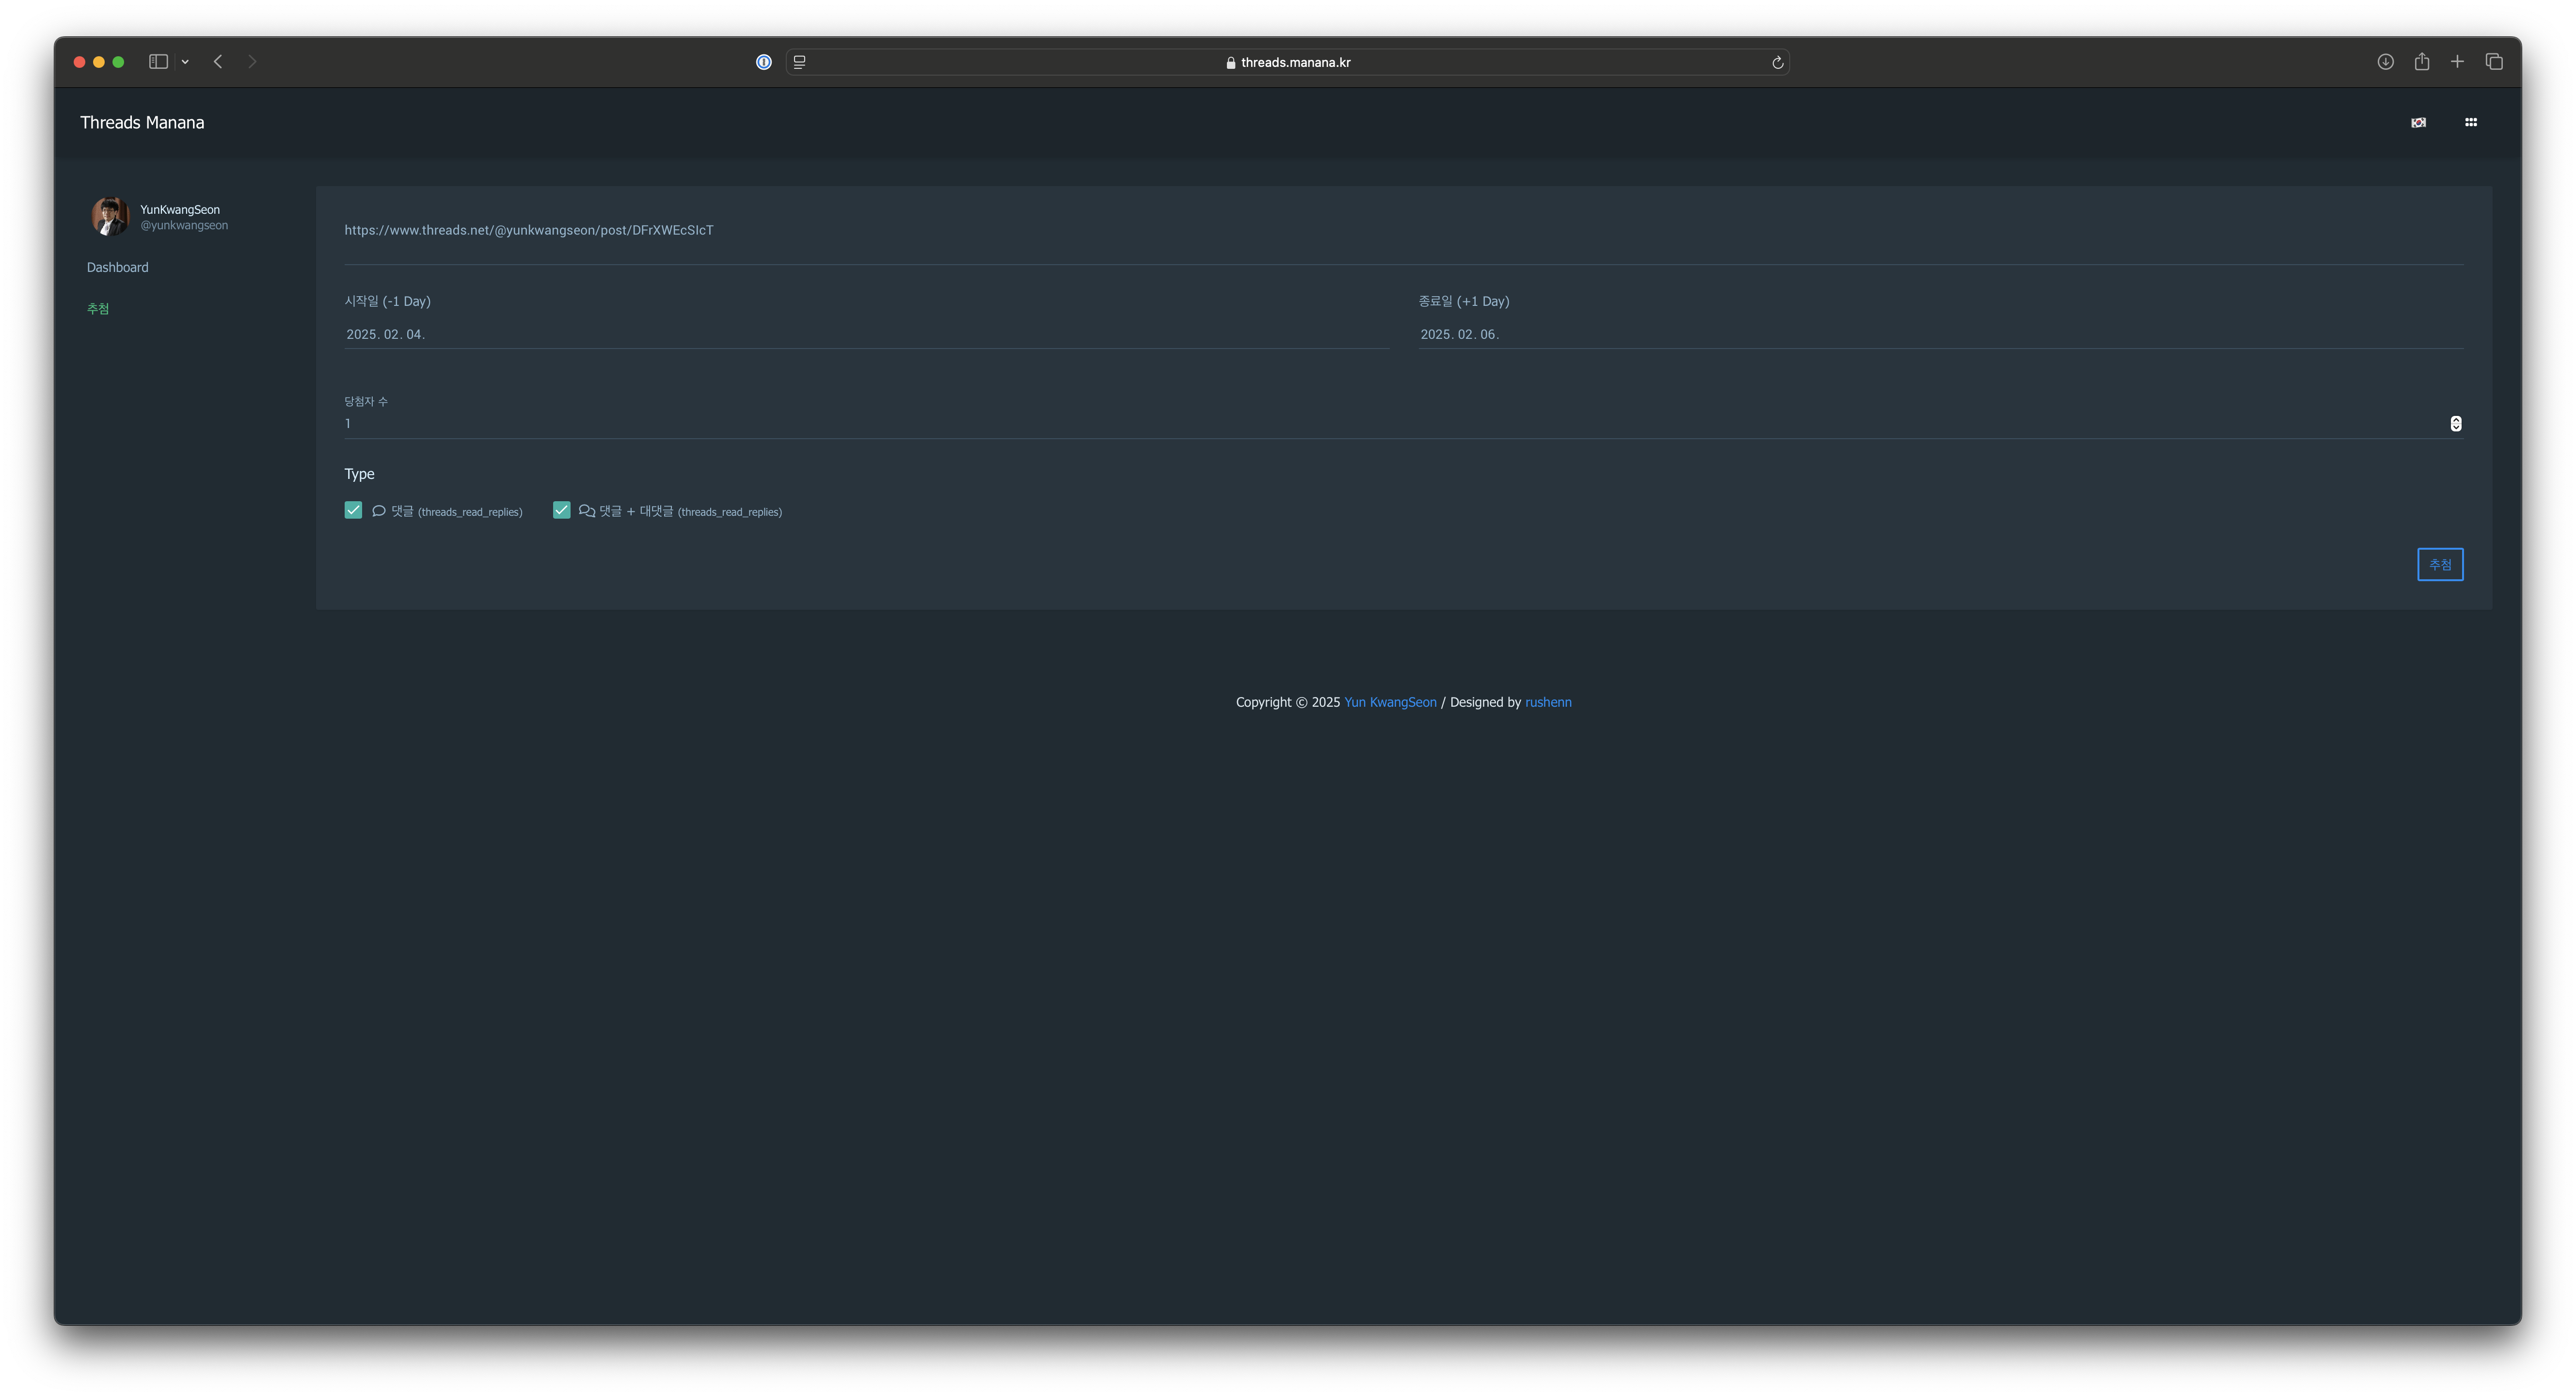
Task: Go forward with Safari forward arrow
Action: (252, 62)
